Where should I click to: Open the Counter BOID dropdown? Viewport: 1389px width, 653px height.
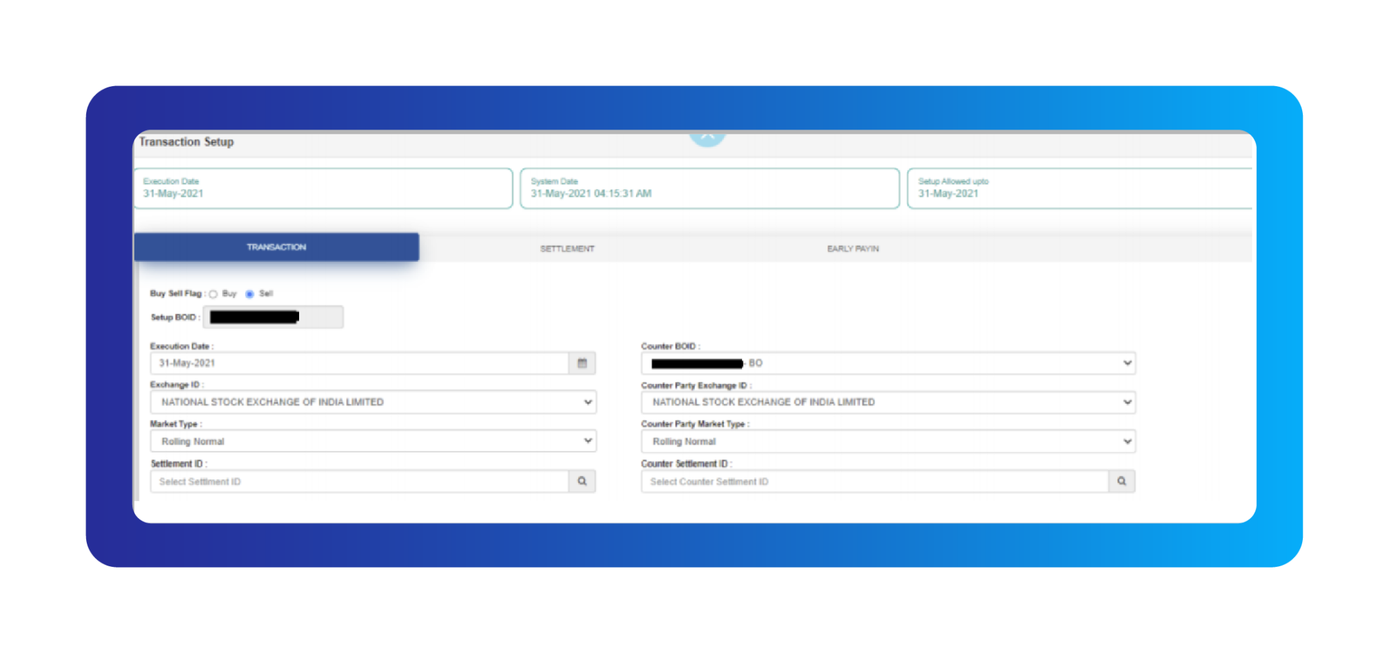click(x=888, y=363)
